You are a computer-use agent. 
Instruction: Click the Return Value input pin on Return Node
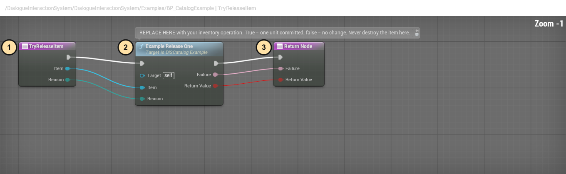[x=281, y=80]
